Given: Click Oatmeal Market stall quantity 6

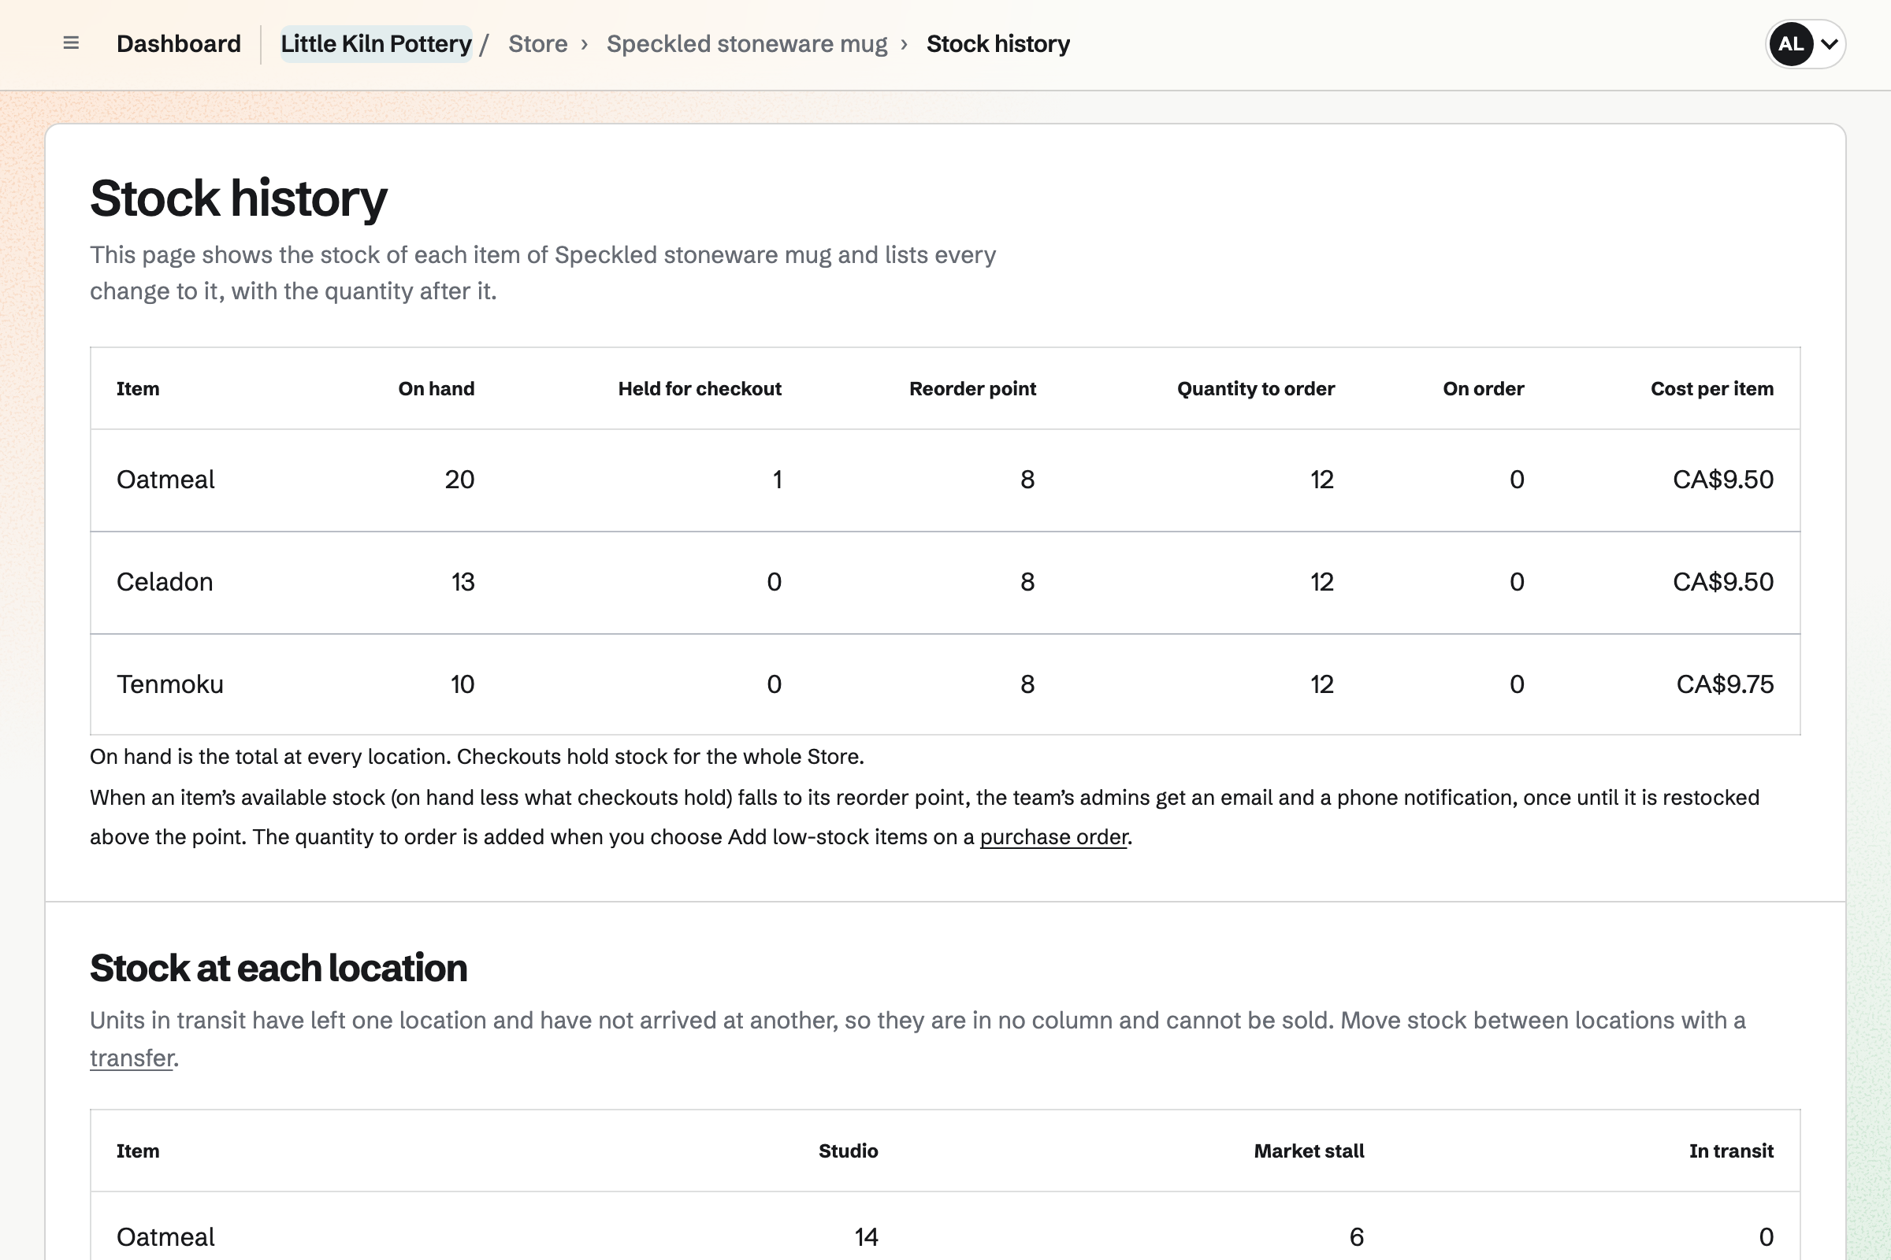Looking at the screenshot, I should (x=1356, y=1237).
